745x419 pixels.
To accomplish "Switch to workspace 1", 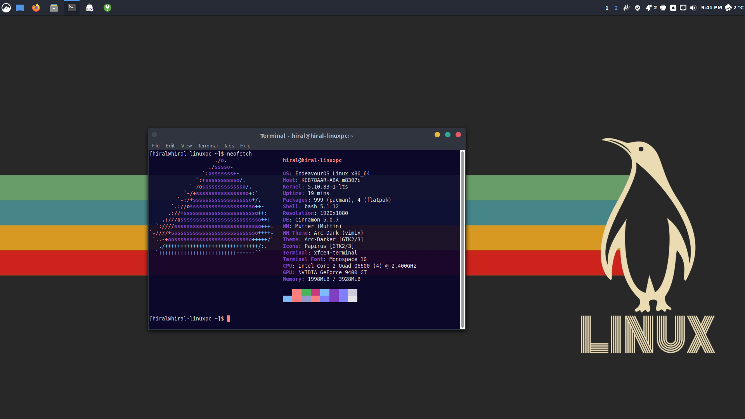I will 607,8.
